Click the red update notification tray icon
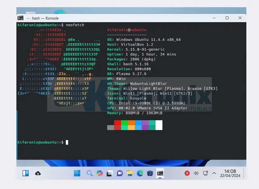 pos(187,173)
